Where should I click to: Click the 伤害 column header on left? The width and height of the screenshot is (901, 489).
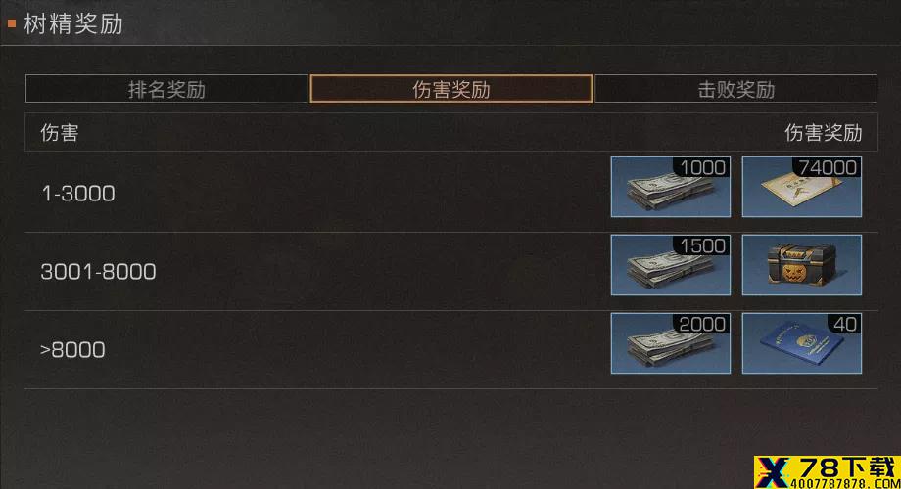click(x=59, y=133)
